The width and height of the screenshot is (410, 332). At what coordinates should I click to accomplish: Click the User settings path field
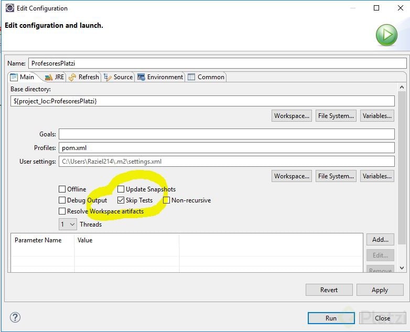[226, 161]
